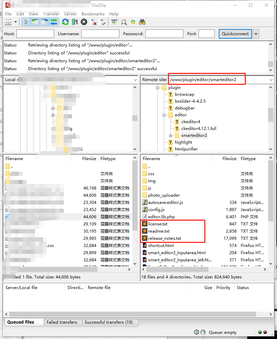Select config.js file

156,209
